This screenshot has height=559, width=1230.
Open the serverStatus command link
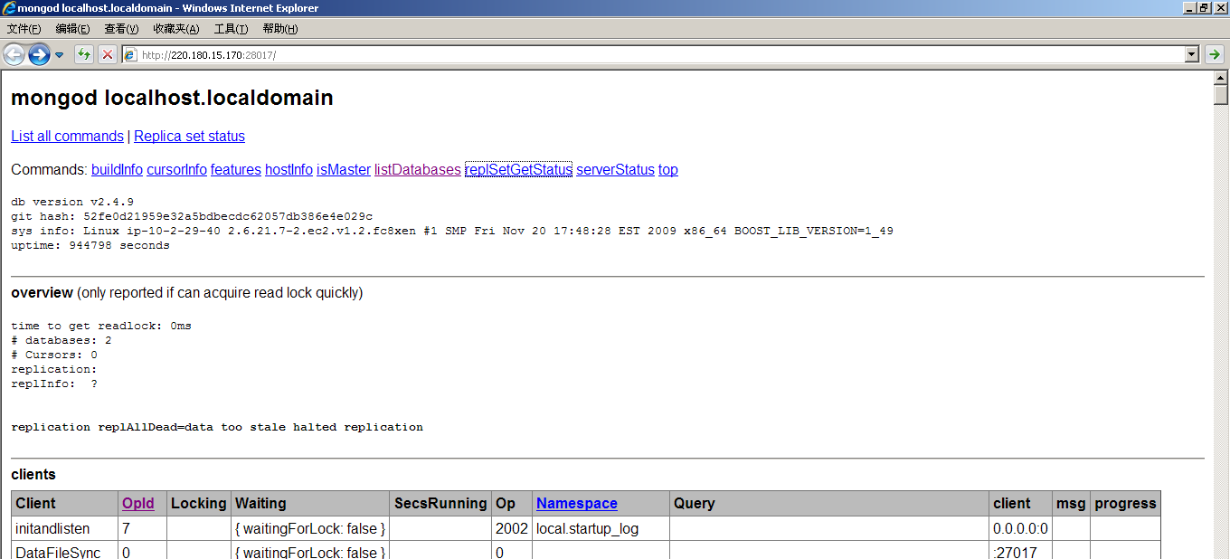(x=615, y=170)
